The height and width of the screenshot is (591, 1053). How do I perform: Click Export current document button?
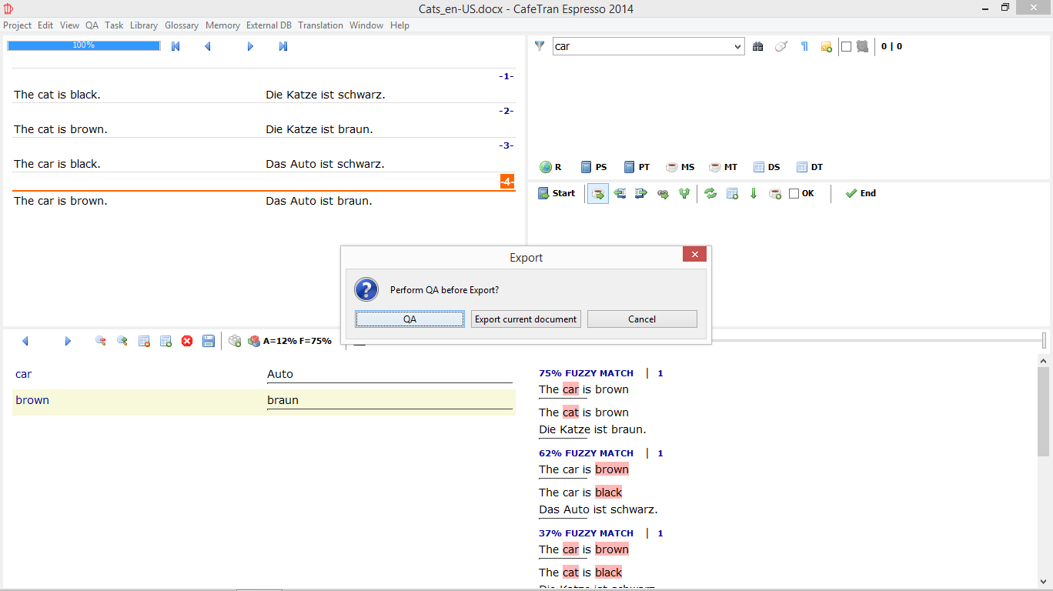526,319
